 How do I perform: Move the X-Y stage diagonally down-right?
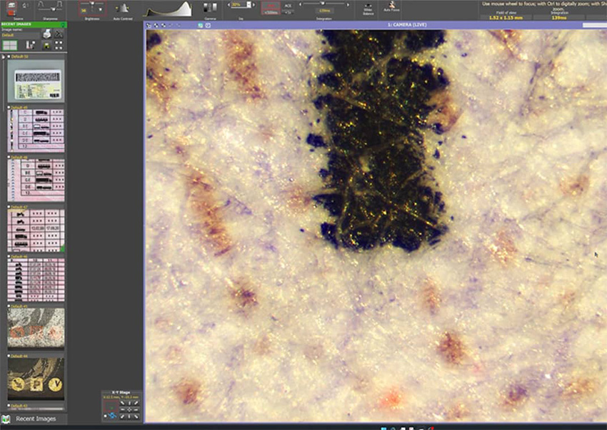136,416
